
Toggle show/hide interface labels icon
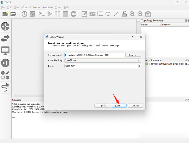(32, 14)
